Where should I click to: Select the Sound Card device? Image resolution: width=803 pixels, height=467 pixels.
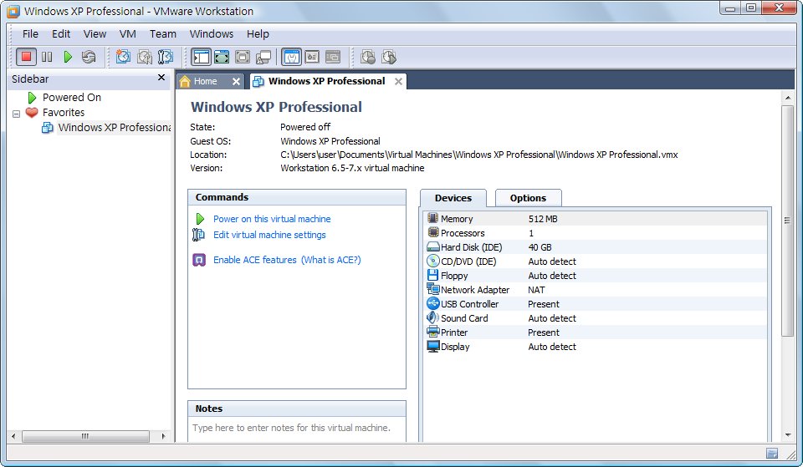tap(596, 318)
